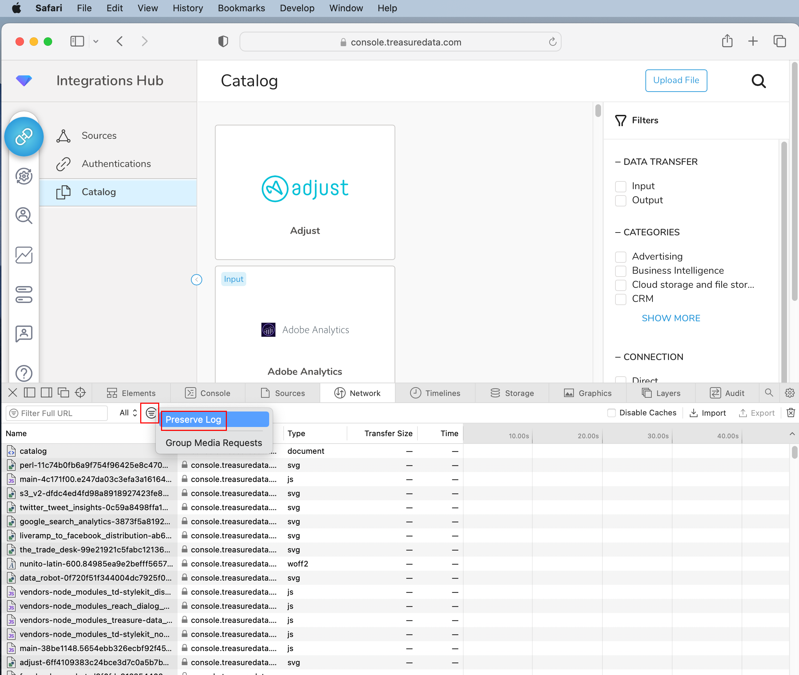
Task: Click the Safari share icon
Action: point(727,41)
